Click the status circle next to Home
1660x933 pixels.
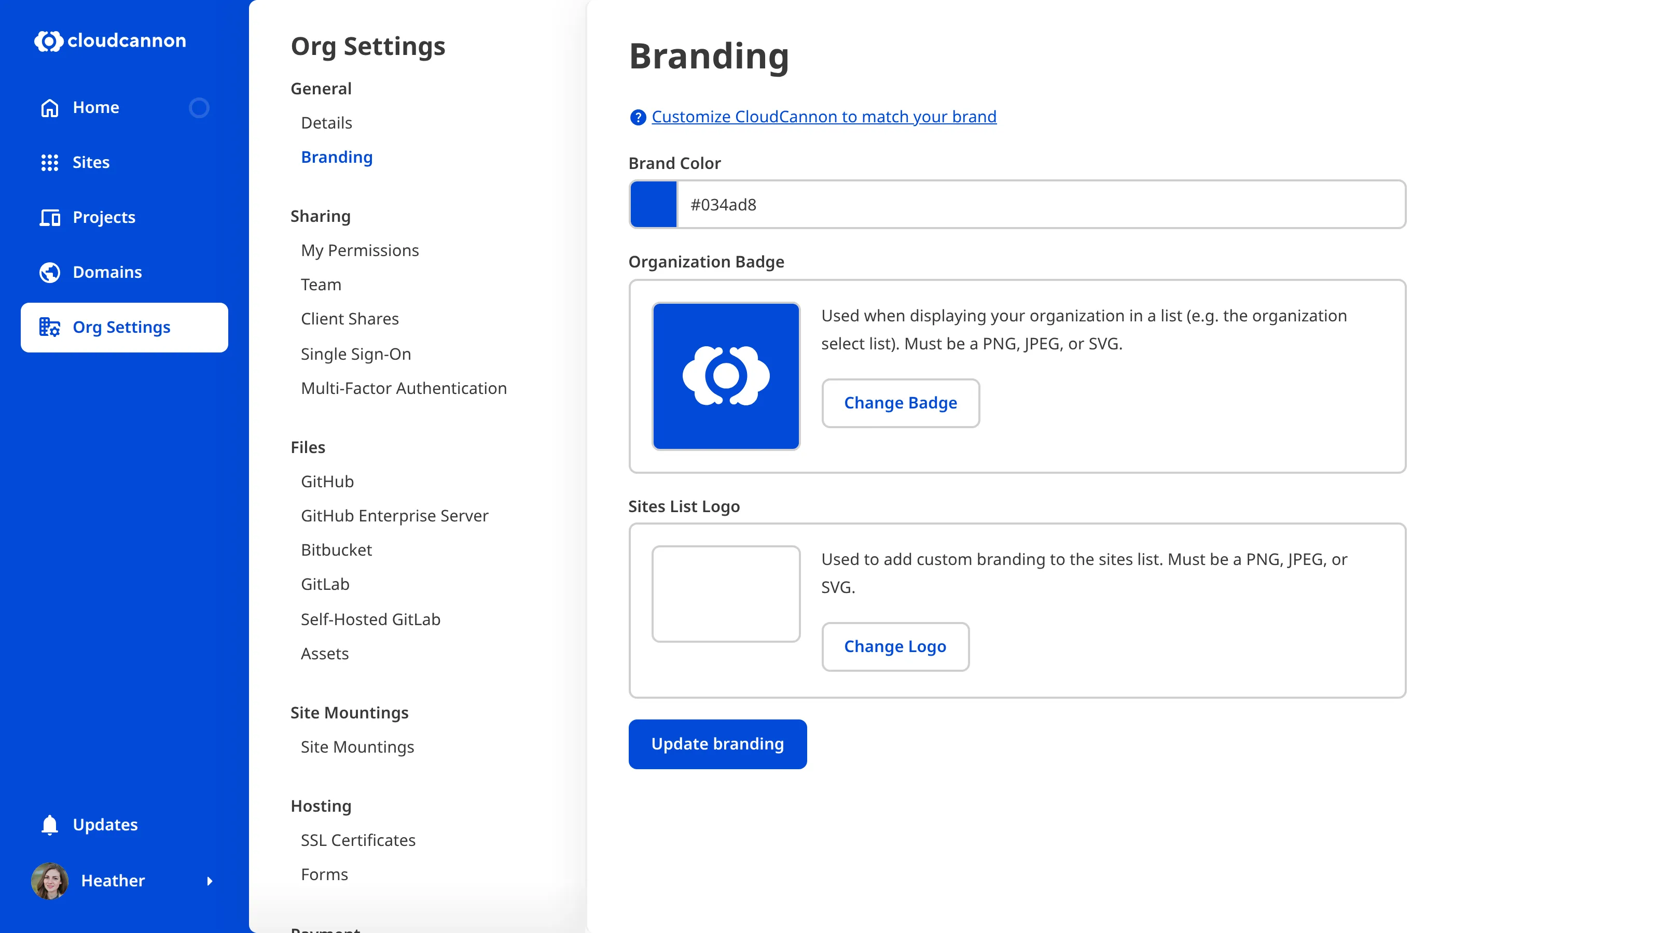coord(200,107)
